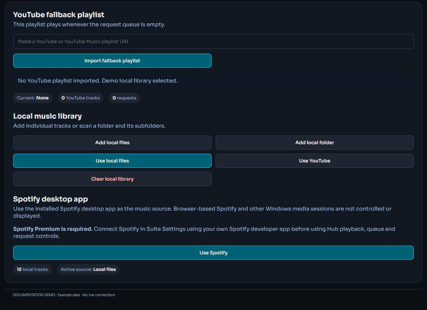Switch source with Use YouTube
Screen dimensions: 427x310
[x=314, y=161]
